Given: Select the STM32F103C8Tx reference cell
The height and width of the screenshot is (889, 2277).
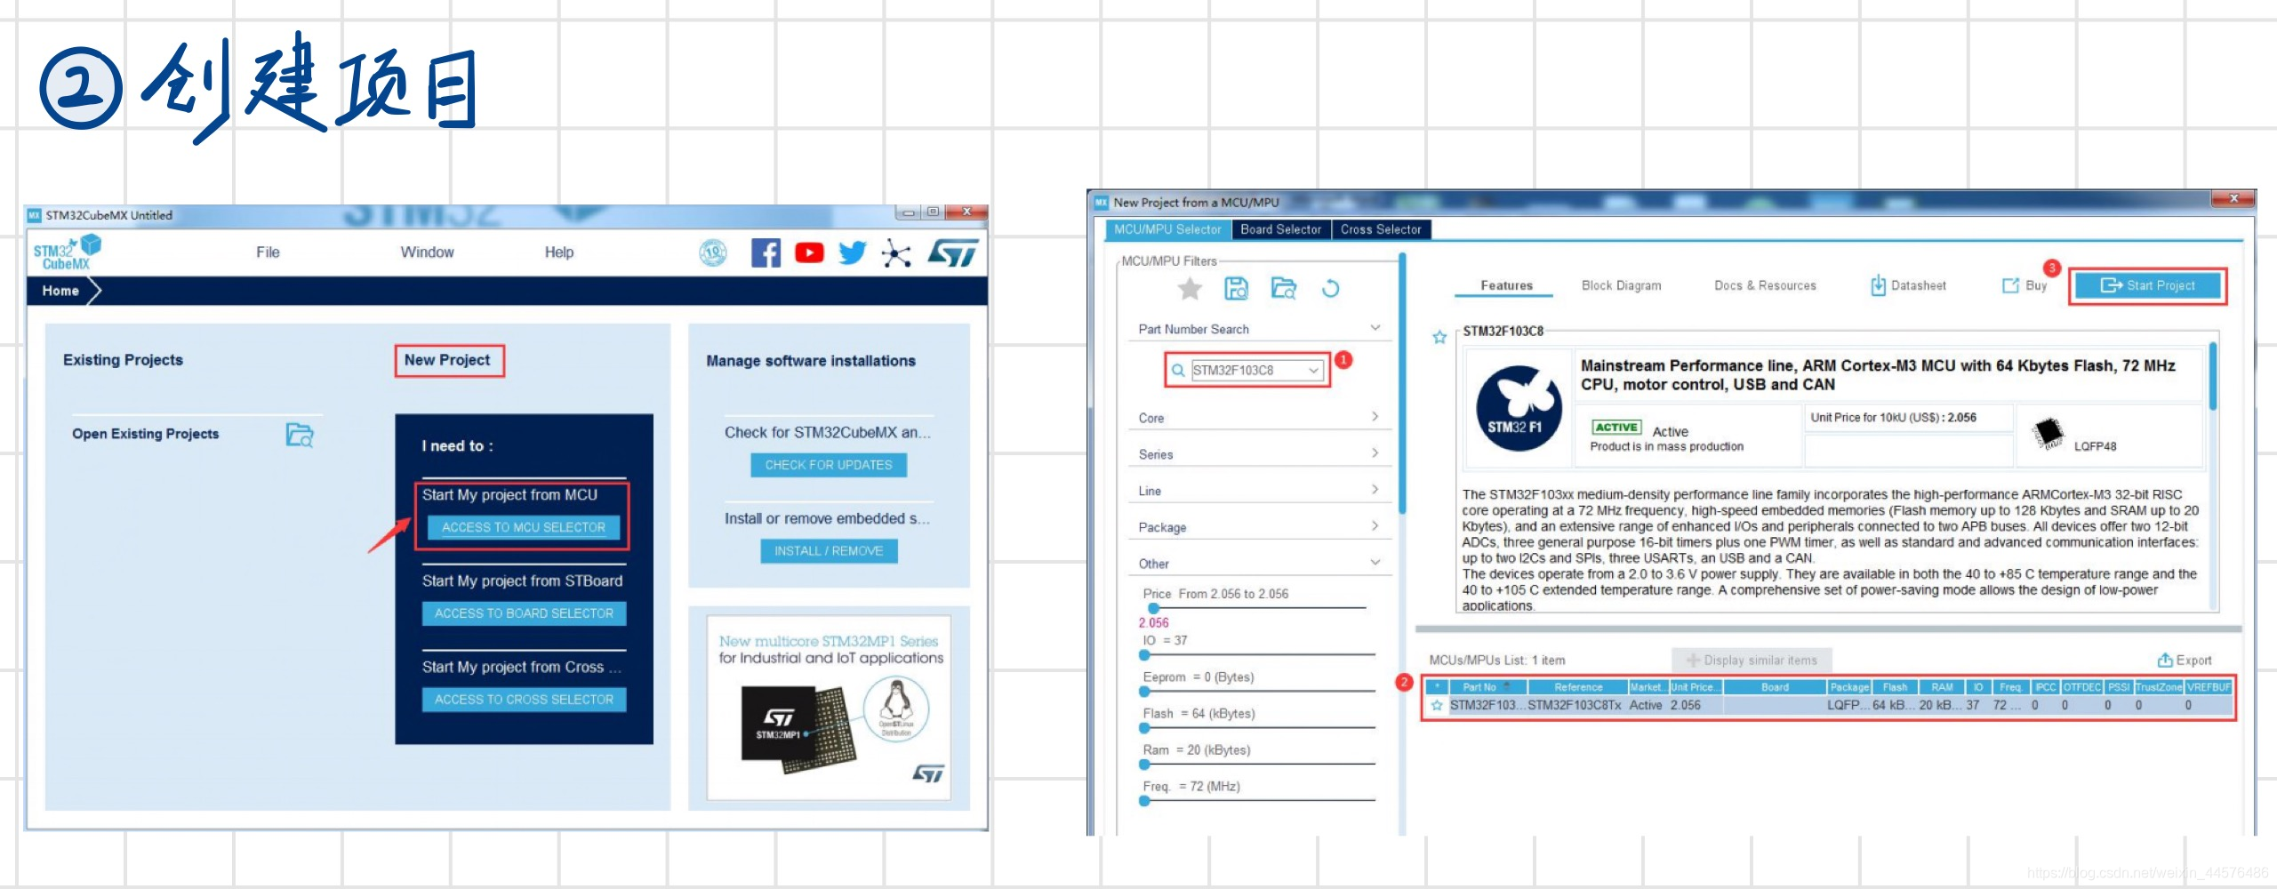Looking at the screenshot, I should (x=1575, y=705).
